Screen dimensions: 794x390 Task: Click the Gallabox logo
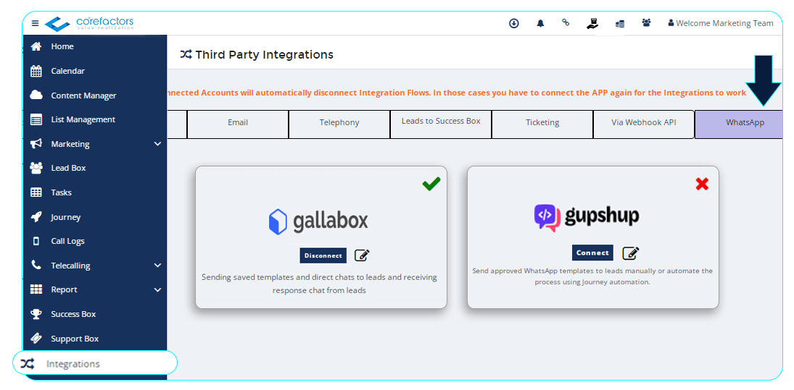click(x=318, y=221)
